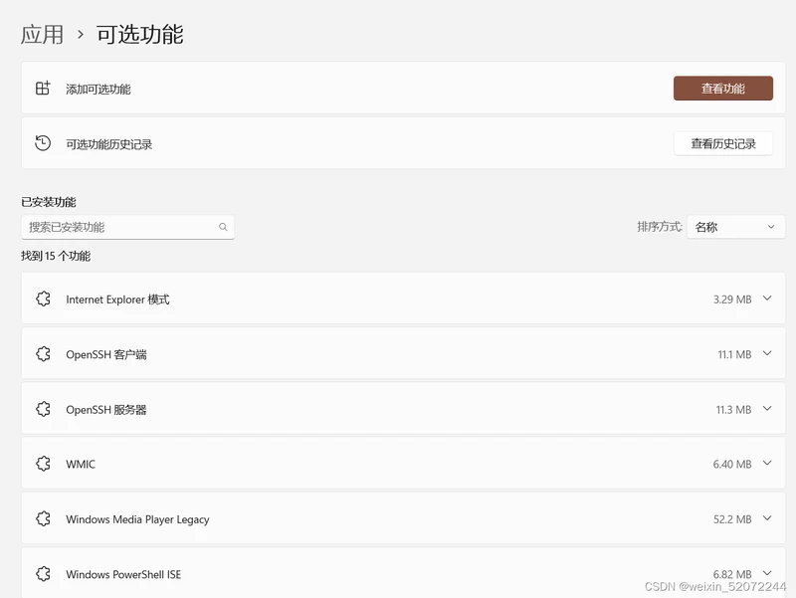Click the search magnifier icon in search box
Viewport: 796px width, 598px height.
(223, 227)
